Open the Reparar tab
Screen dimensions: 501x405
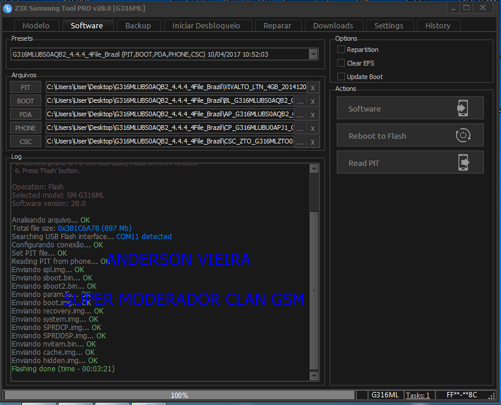(277, 25)
